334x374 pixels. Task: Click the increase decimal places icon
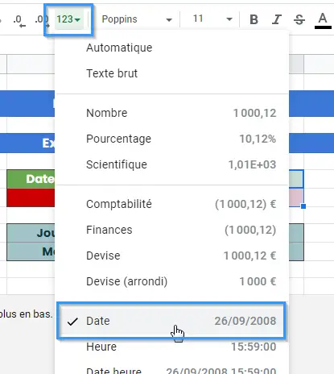41,20
